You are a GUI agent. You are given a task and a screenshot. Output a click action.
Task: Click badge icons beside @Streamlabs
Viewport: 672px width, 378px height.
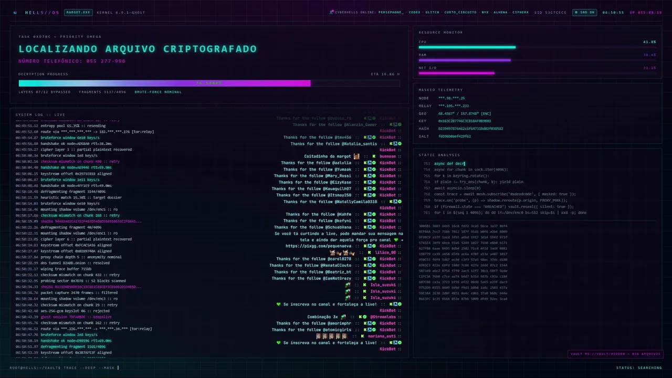click(364, 317)
